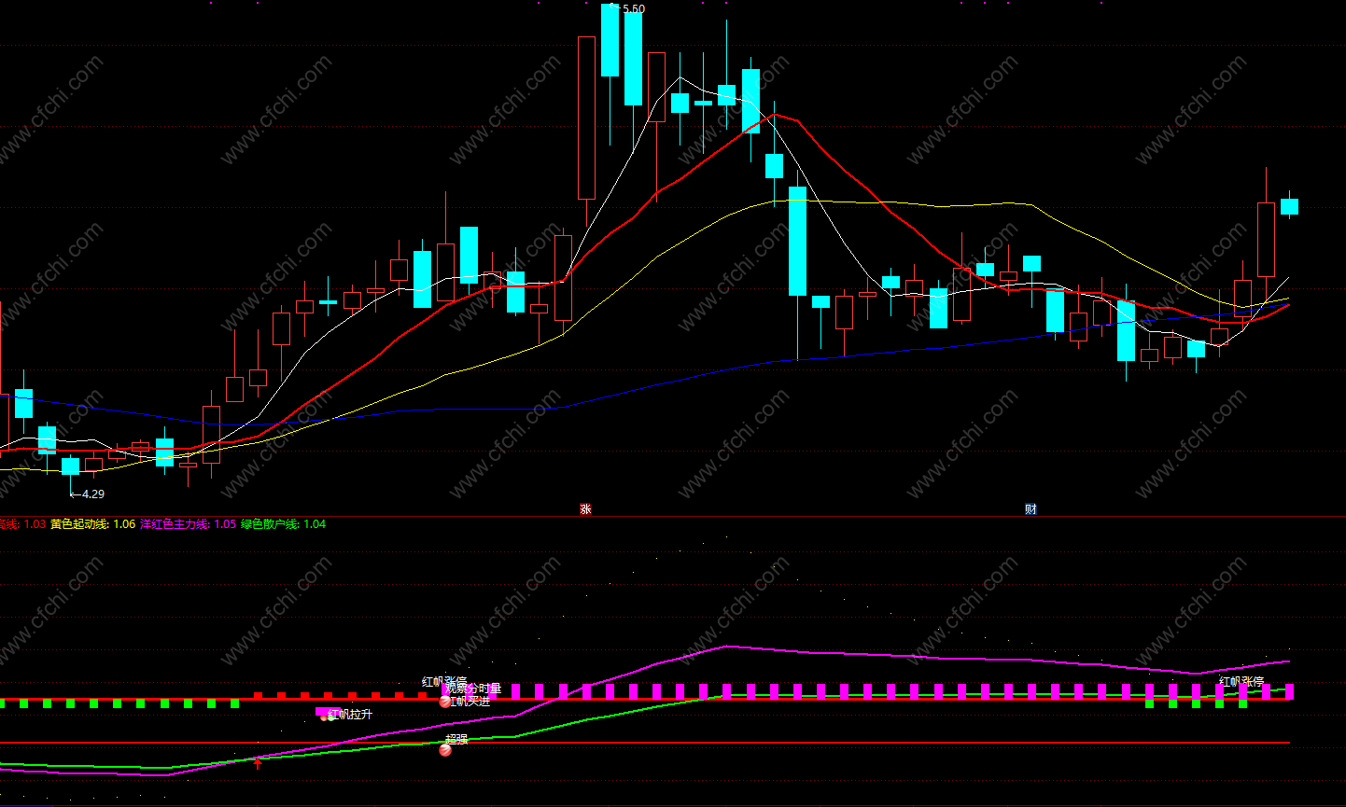The height and width of the screenshot is (807, 1346).
Task: Click the 红帆拉升 signal label
Action: coord(351,715)
